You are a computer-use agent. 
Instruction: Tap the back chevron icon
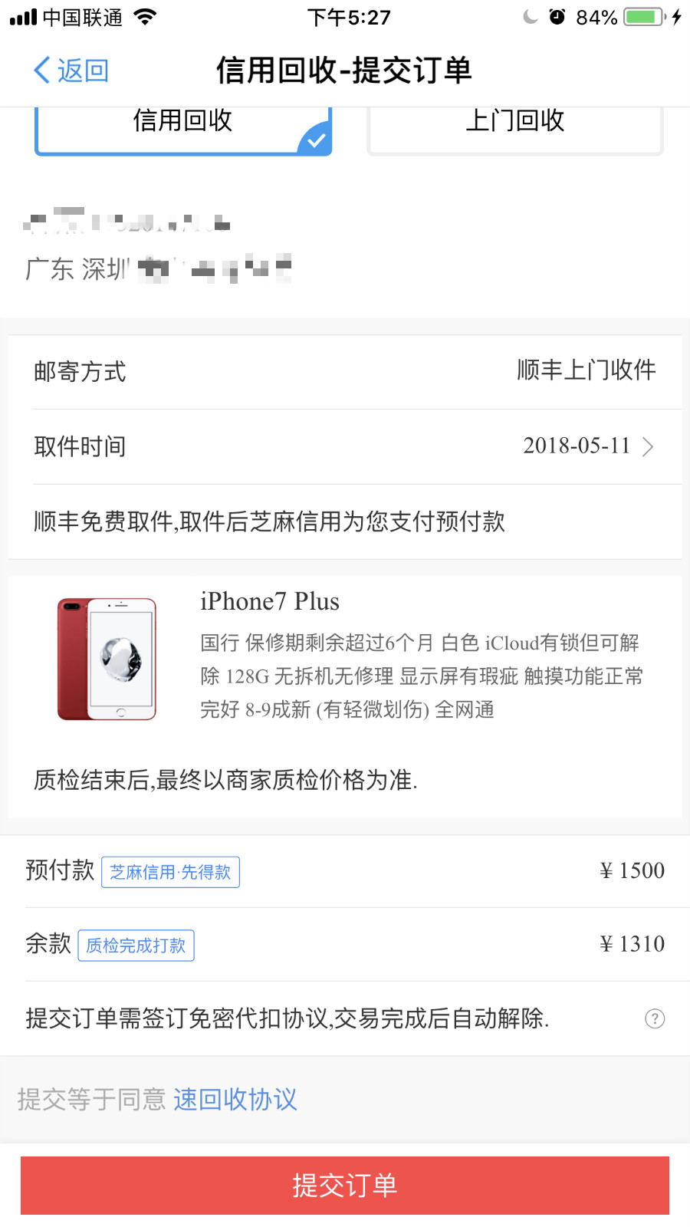pos(42,71)
